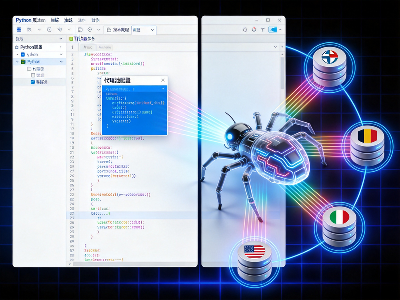Viewport: 400px width, 300px height.
Task: Click the editor horizontal scrollbar at bottom
Action: click(135, 264)
